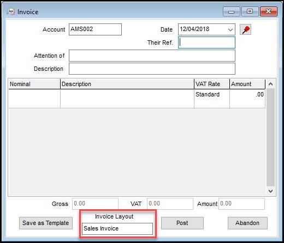This screenshot has height=243, width=284.
Task: Click the Abandon button
Action: pyautogui.click(x=247, y=223)
